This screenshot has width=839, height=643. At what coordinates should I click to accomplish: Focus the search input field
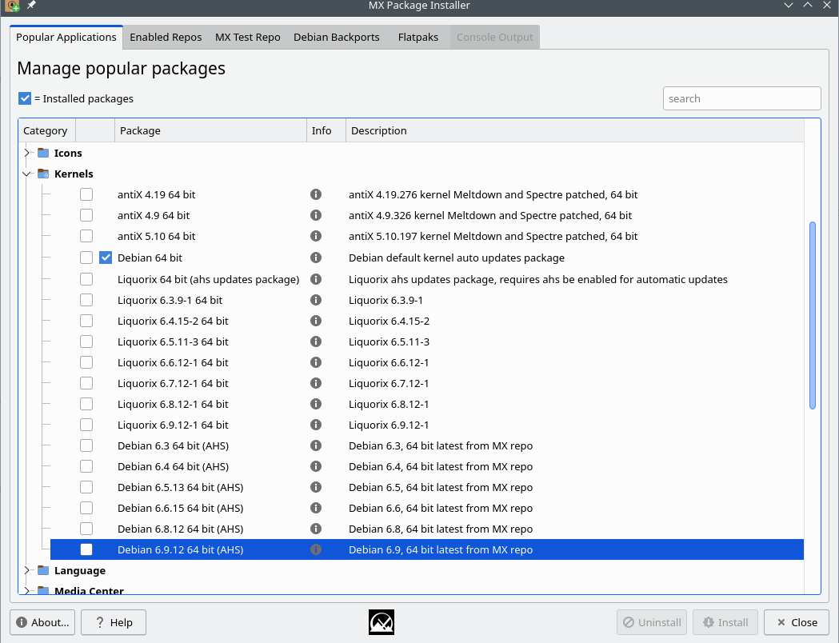coord(741,98)
